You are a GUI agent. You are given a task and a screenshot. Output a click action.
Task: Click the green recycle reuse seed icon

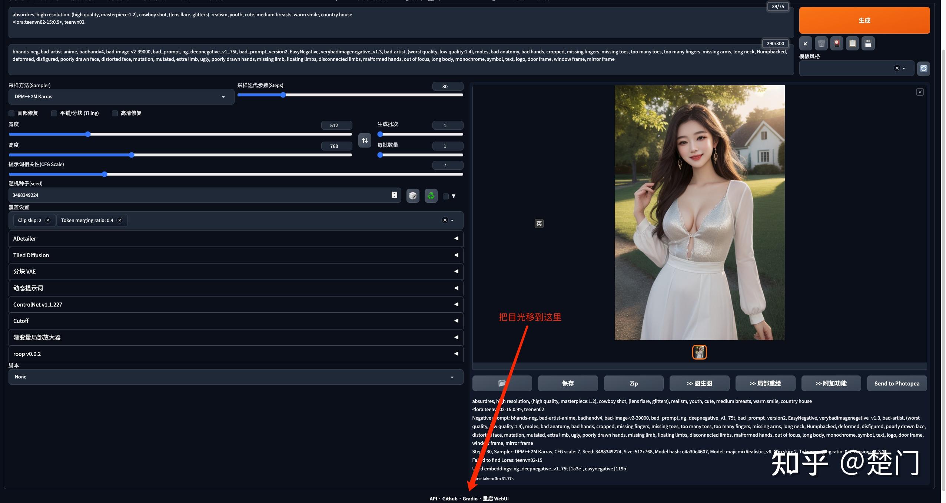[431, 196]
